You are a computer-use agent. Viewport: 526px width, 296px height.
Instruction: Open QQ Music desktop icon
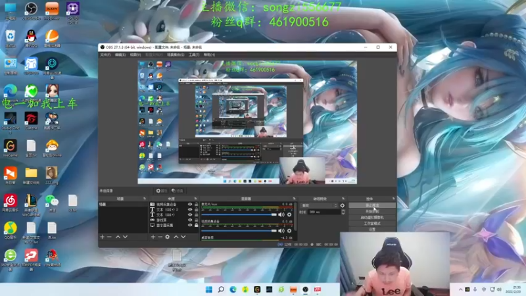click(10, 230)
